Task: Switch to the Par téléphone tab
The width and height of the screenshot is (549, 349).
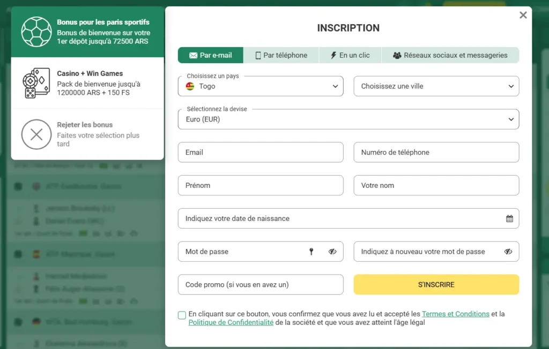Action: tap(281, 55)
